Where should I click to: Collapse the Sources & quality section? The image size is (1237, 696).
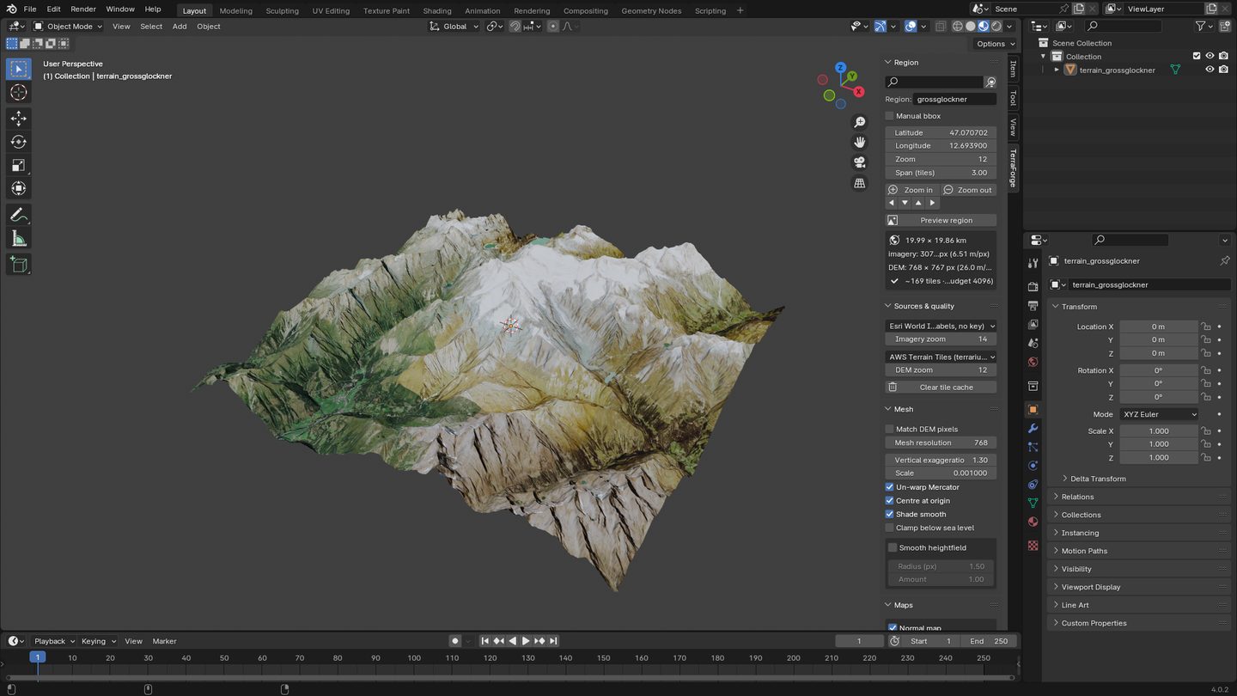click(x=923, y=306)
